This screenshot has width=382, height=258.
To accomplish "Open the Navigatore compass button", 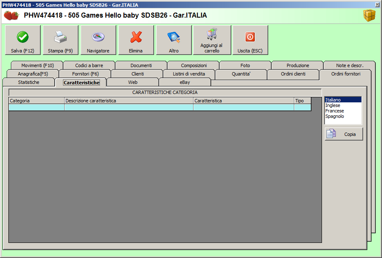I will tap(98, 40).
